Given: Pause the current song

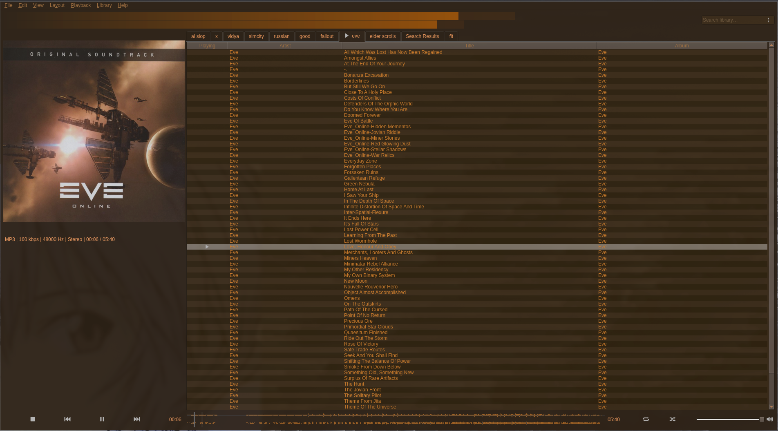Looking at the screenshot, I should point(102,419).
